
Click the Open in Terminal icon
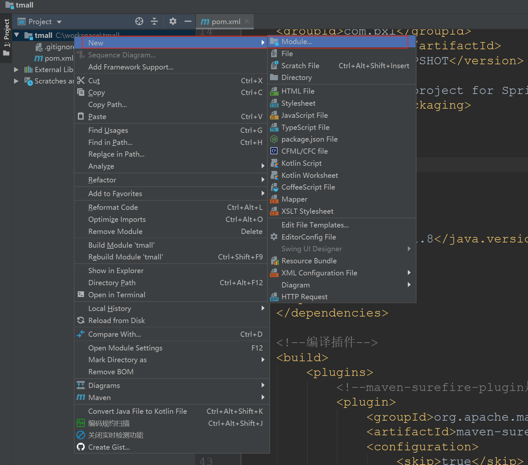81,294
